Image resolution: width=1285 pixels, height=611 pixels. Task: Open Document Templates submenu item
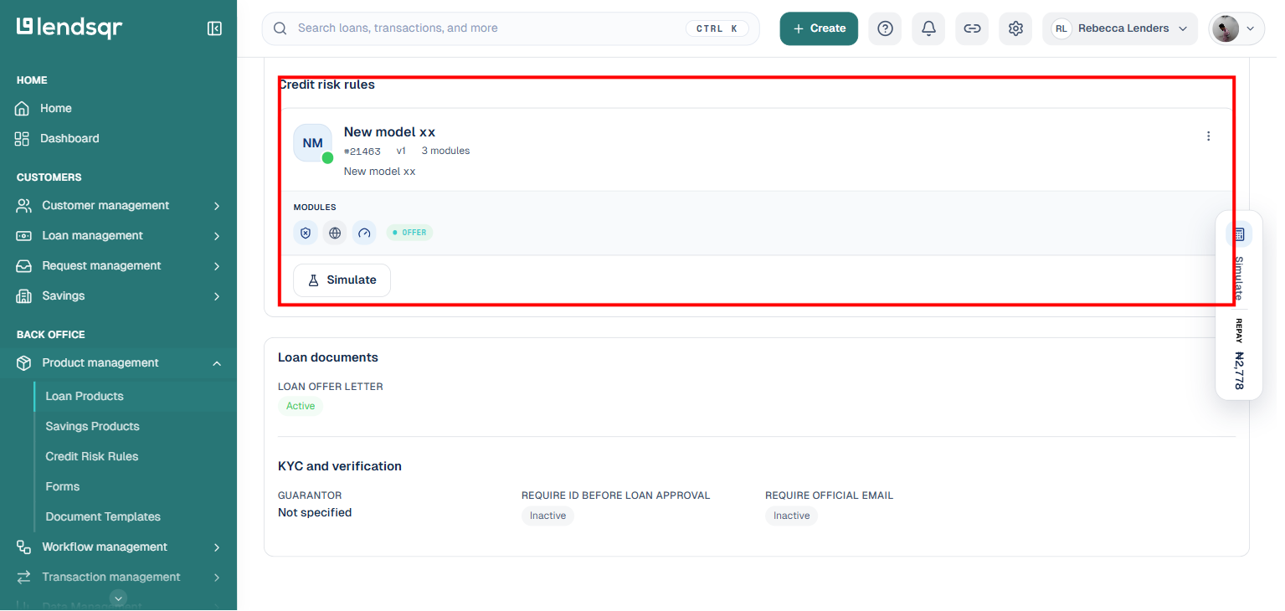coord(103,516)
